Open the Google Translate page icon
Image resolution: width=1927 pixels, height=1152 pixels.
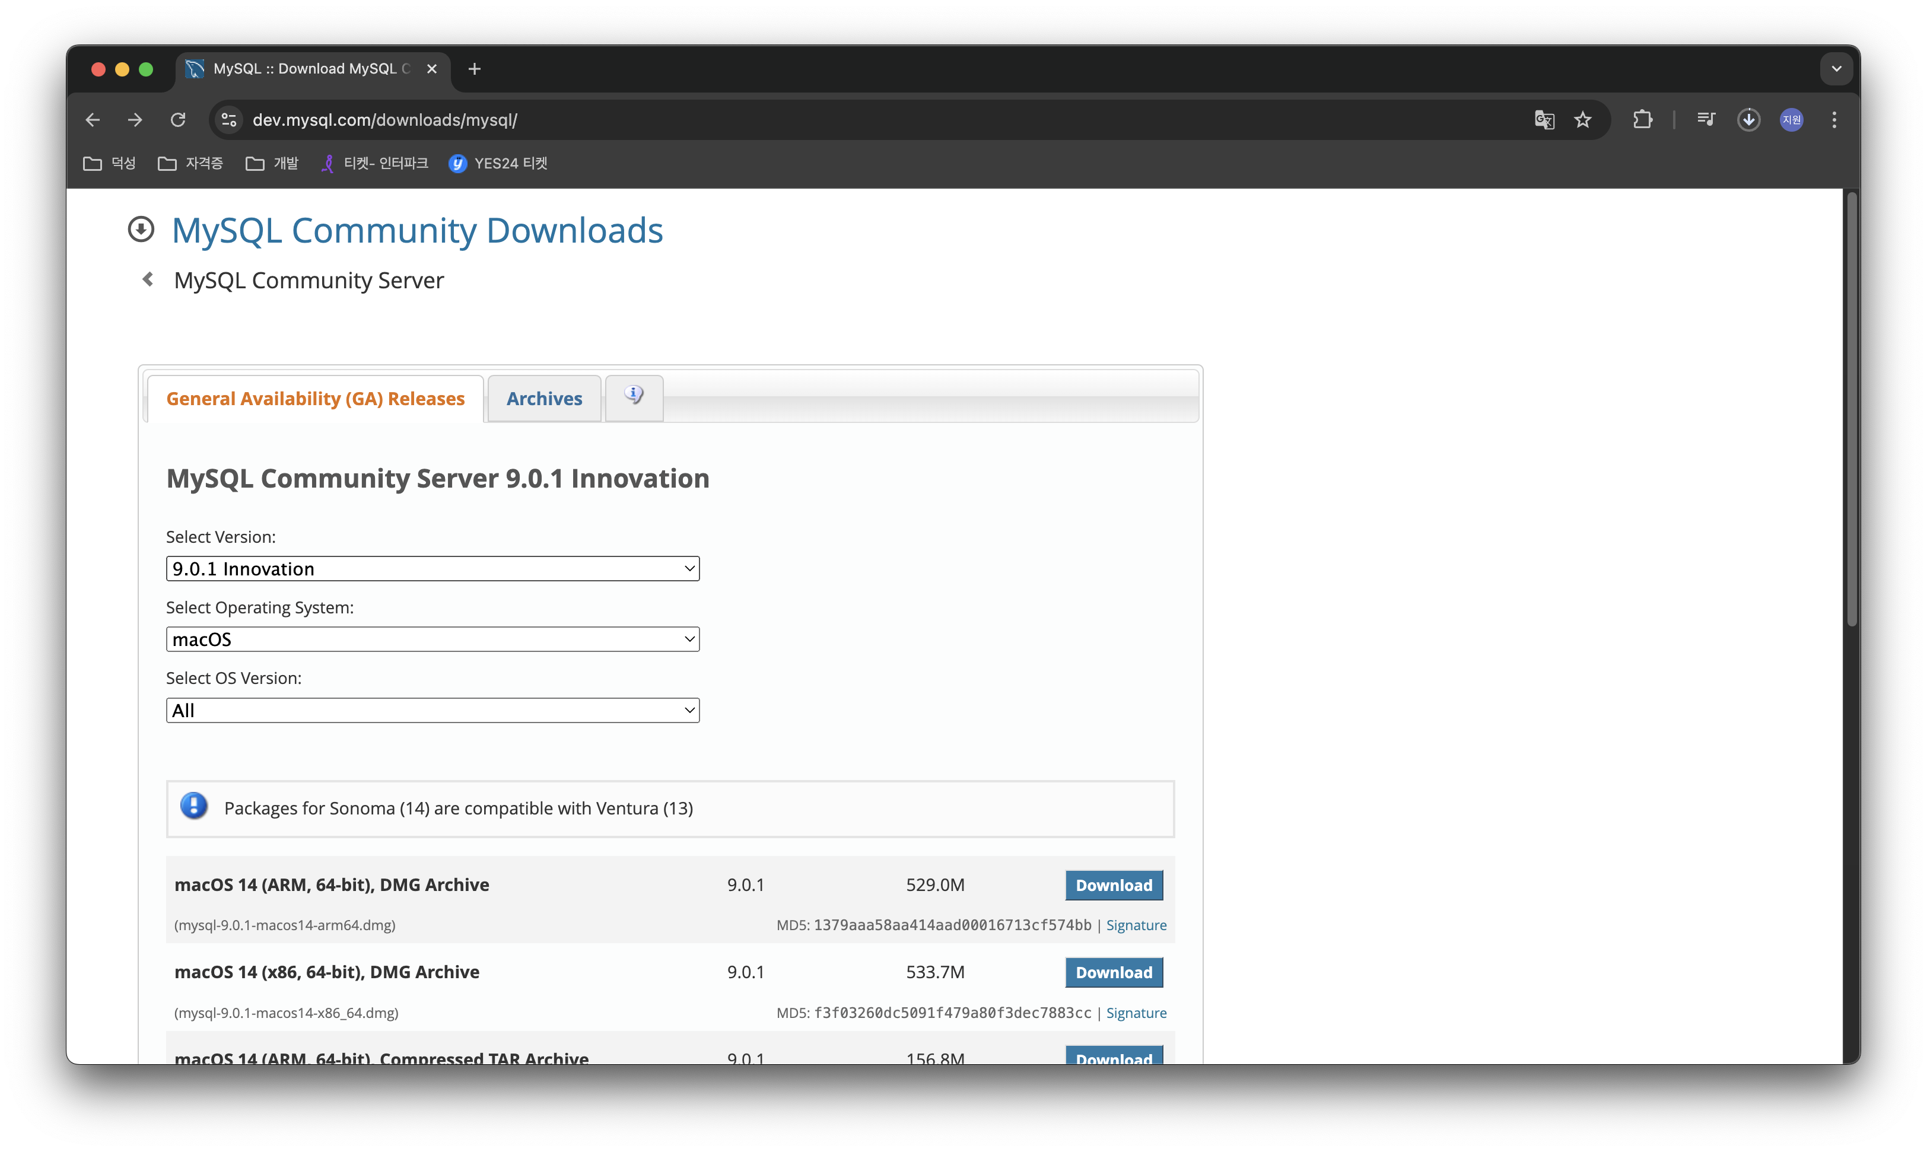coord(1544,120)
